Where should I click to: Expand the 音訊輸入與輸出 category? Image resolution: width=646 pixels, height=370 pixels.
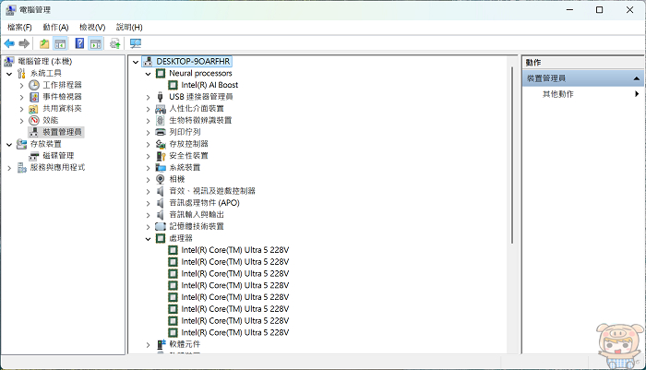click(x=148, y=215)
